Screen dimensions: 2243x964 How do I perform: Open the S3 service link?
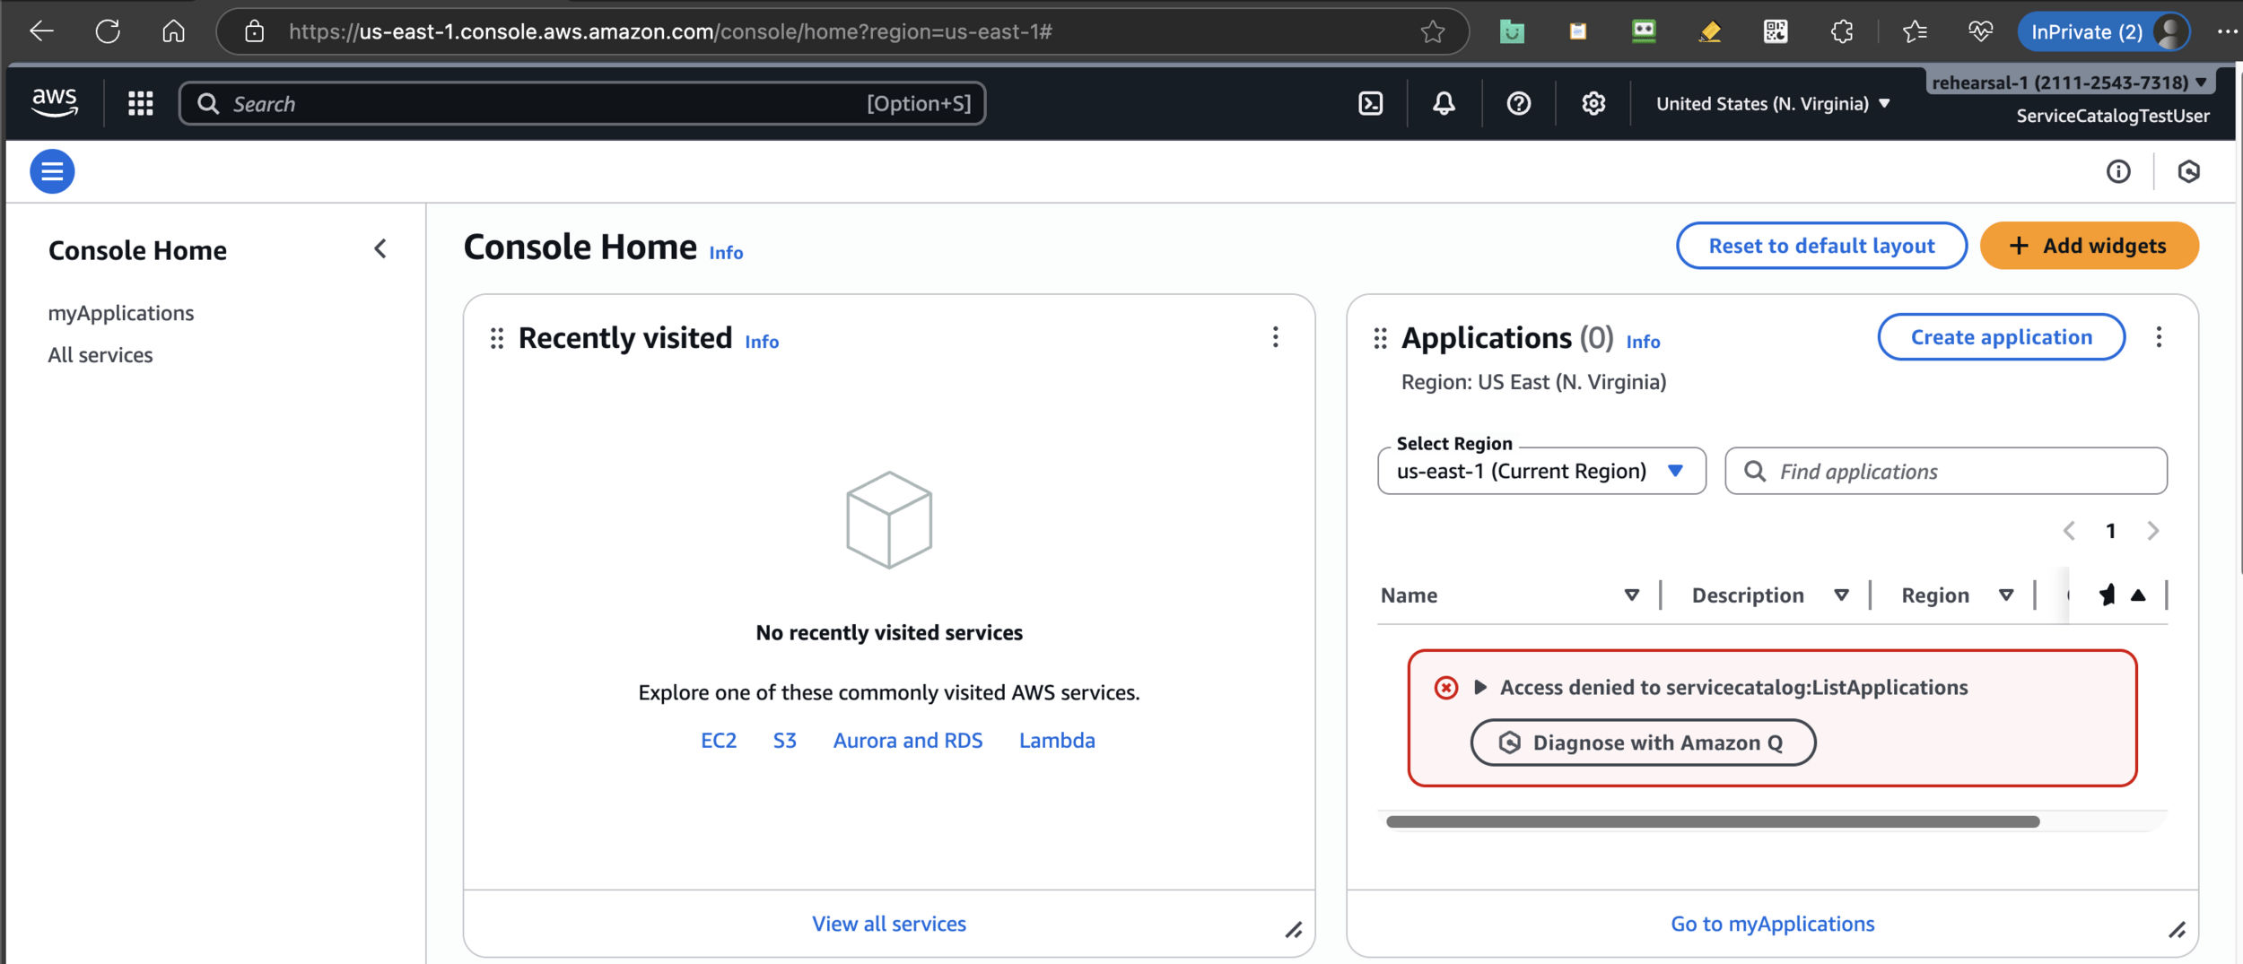click(785, 741)
